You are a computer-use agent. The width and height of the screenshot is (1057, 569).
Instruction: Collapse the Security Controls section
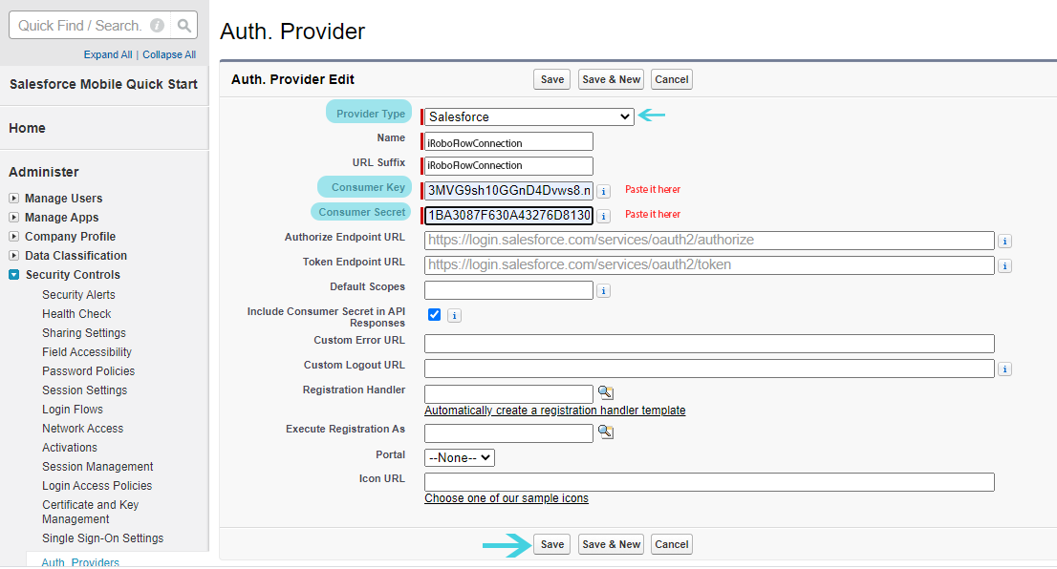coord(13,275)
